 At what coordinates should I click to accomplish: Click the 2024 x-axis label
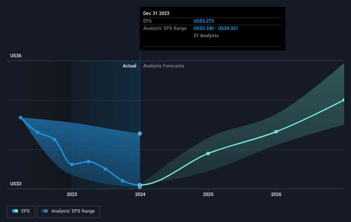(x=140, y=194)
